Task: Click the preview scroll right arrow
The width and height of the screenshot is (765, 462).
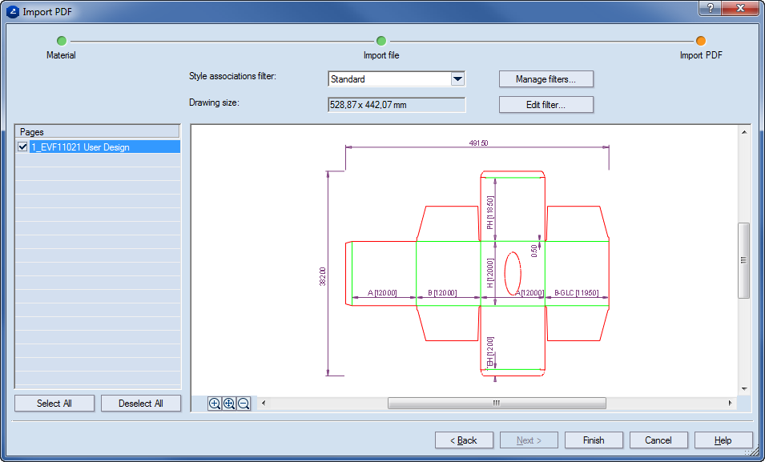Action: [730, 403]
